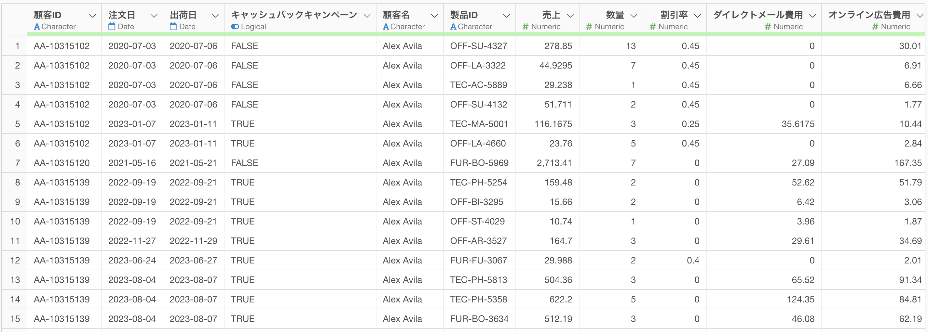928x332 pixels.
Task: Select the キャッシュバックキャンペーン column header label
Action: click(294, 15)
